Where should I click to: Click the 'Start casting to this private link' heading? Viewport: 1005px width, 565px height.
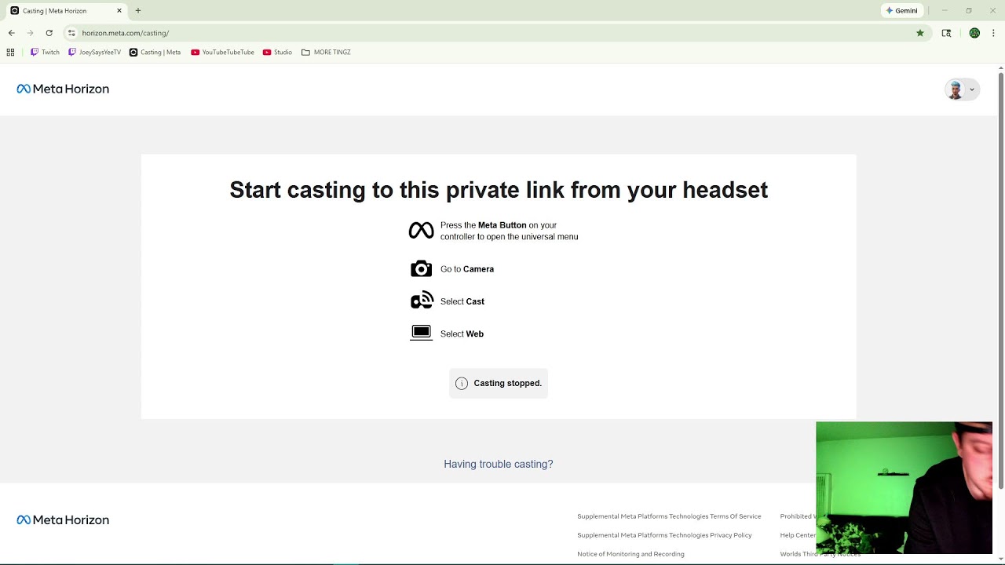coord(499,190)
